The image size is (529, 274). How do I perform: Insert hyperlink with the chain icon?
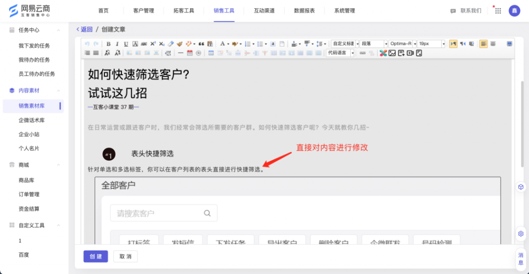[x=363, y=53]
